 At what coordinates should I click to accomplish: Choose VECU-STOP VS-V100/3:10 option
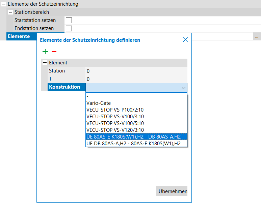115,117
